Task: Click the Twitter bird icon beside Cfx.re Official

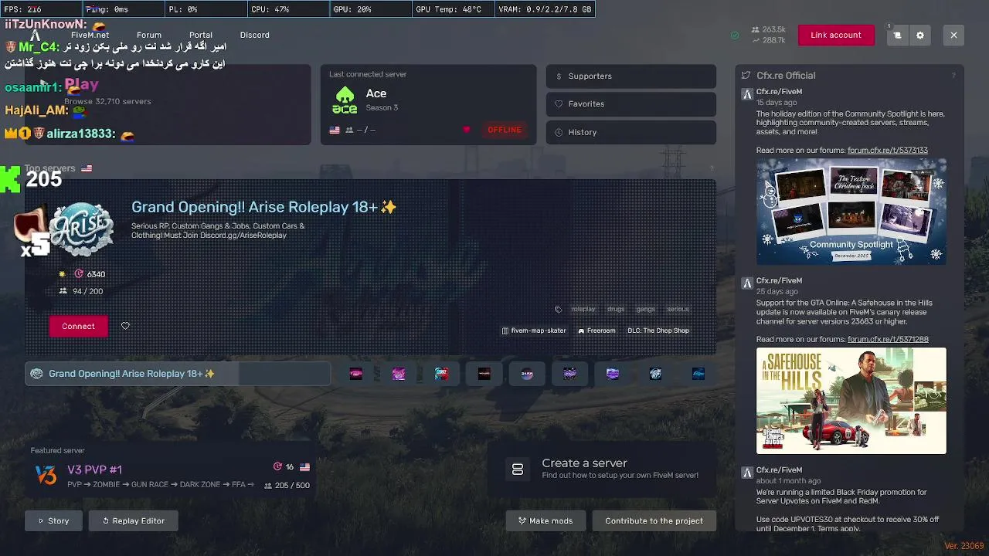Action: click(x=746, y=76)
